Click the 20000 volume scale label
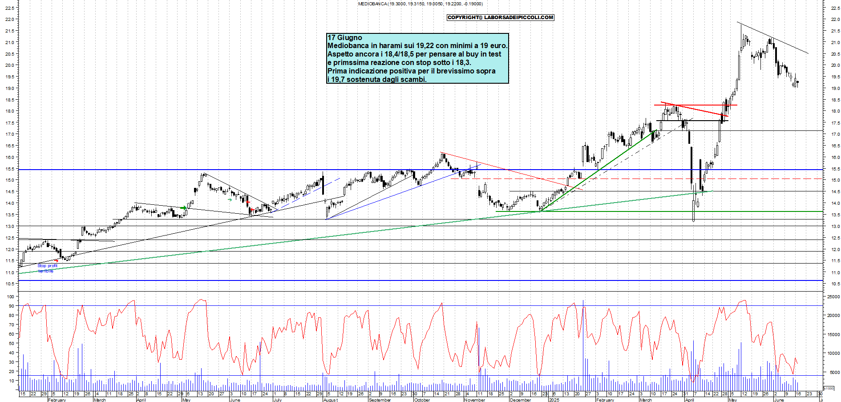The width and height of the screenshot is (841, 402). (x=833, y=315)
